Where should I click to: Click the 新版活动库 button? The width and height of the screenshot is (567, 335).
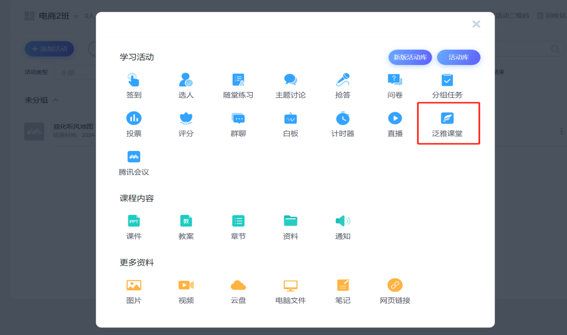pyautogui.click(x=410, y=57)
